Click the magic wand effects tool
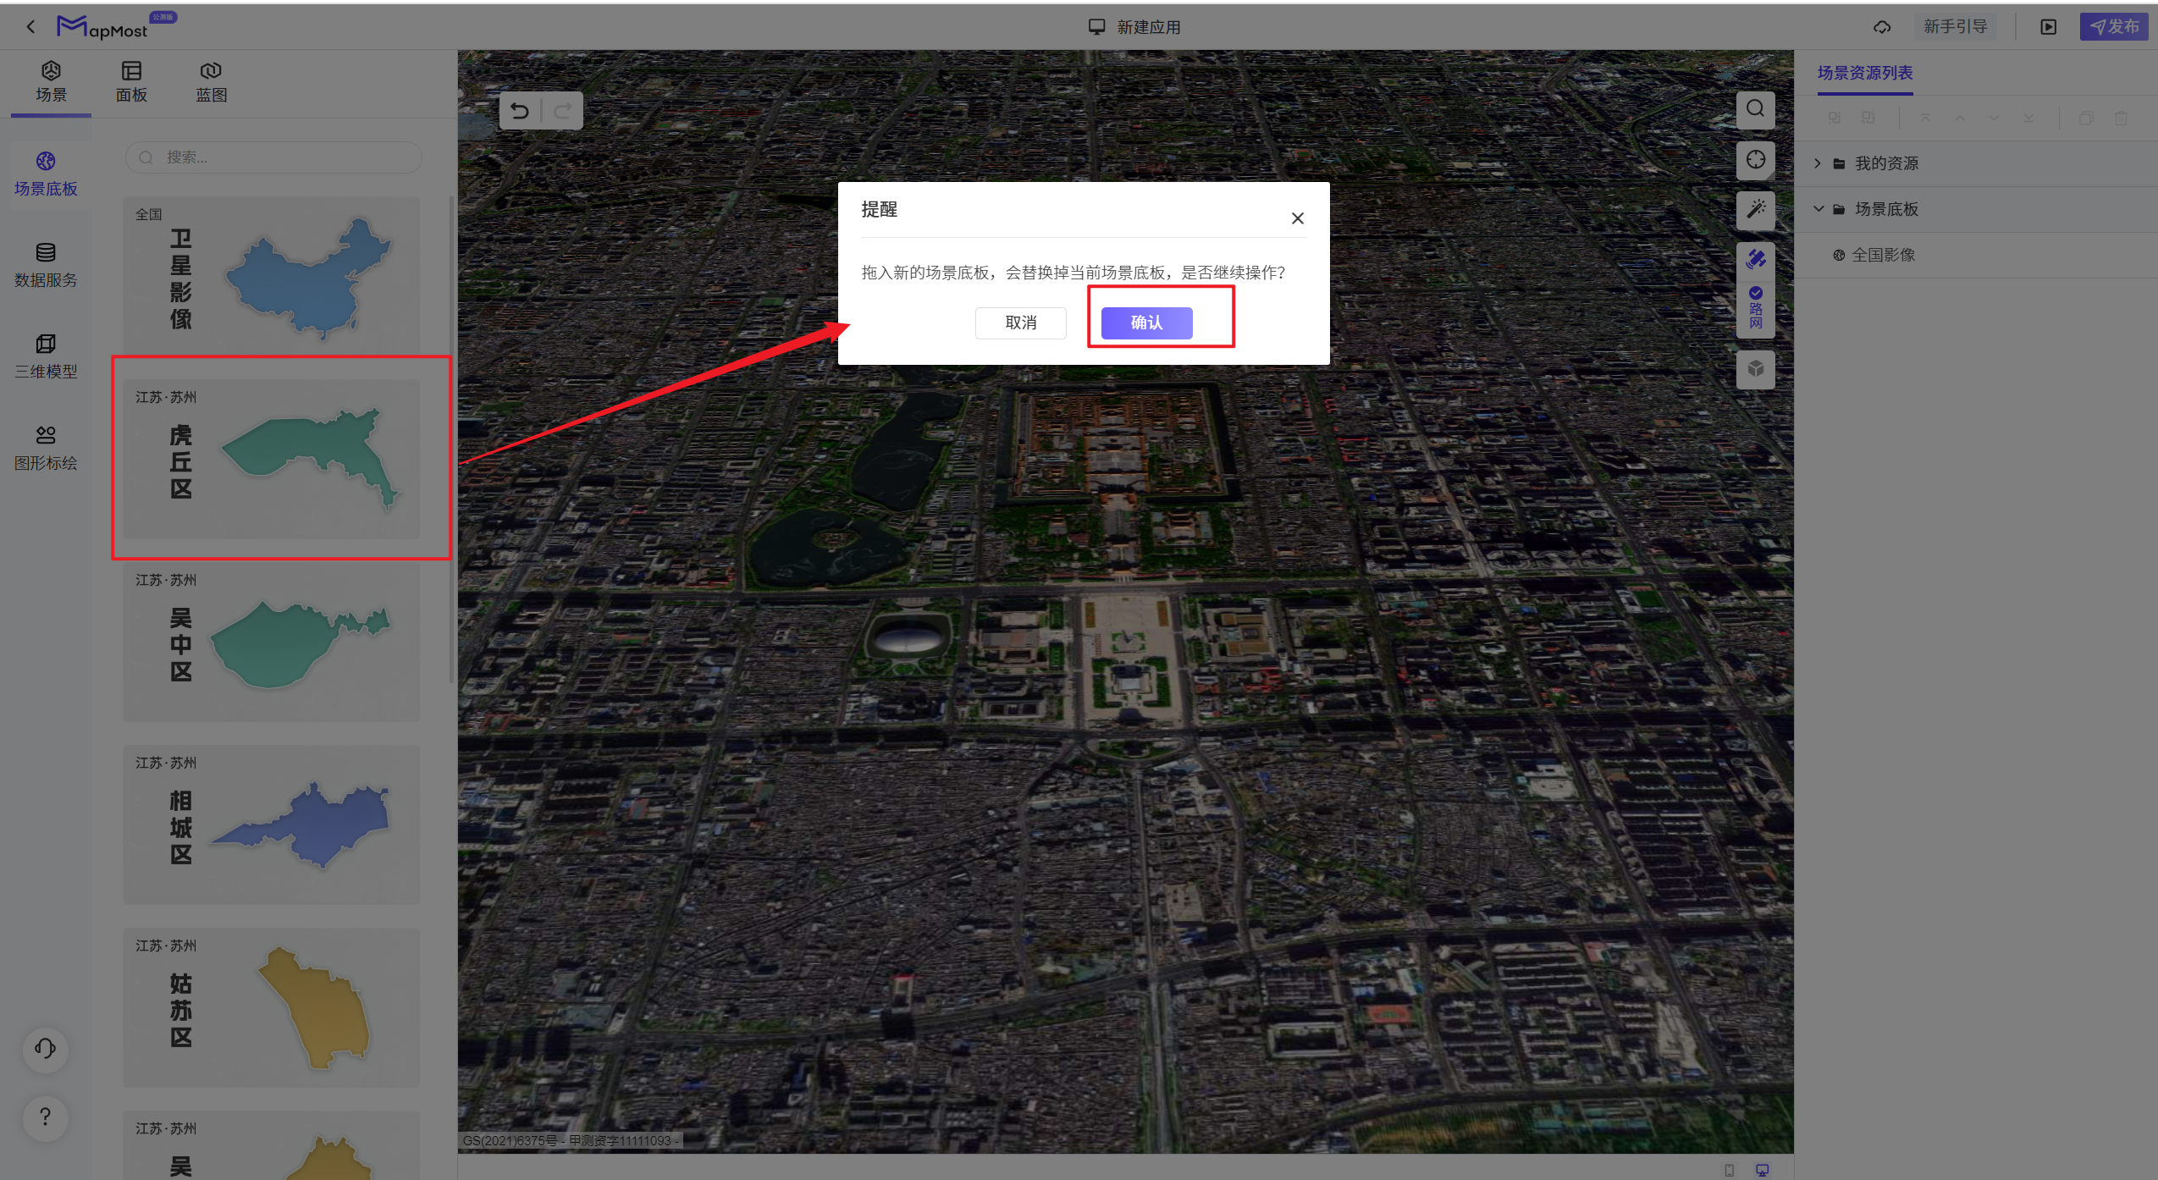The height and width of the screenshot is (1180, 2158). (1756, 209)
